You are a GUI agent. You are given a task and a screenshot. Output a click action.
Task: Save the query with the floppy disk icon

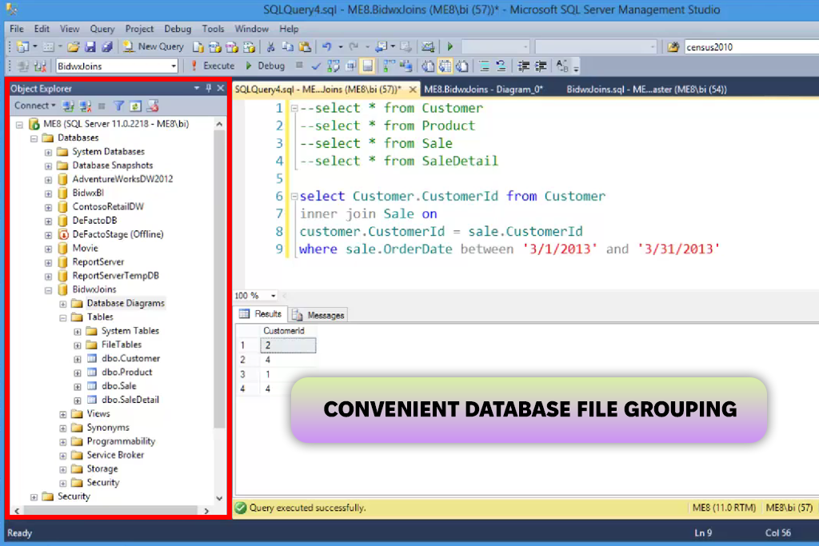coord(90,47)
